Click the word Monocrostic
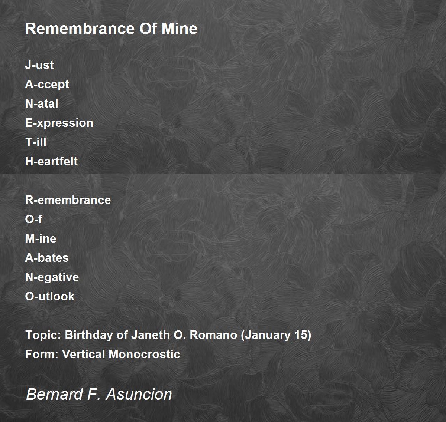This screenshot has width=446, height=422. pos(144,354)
